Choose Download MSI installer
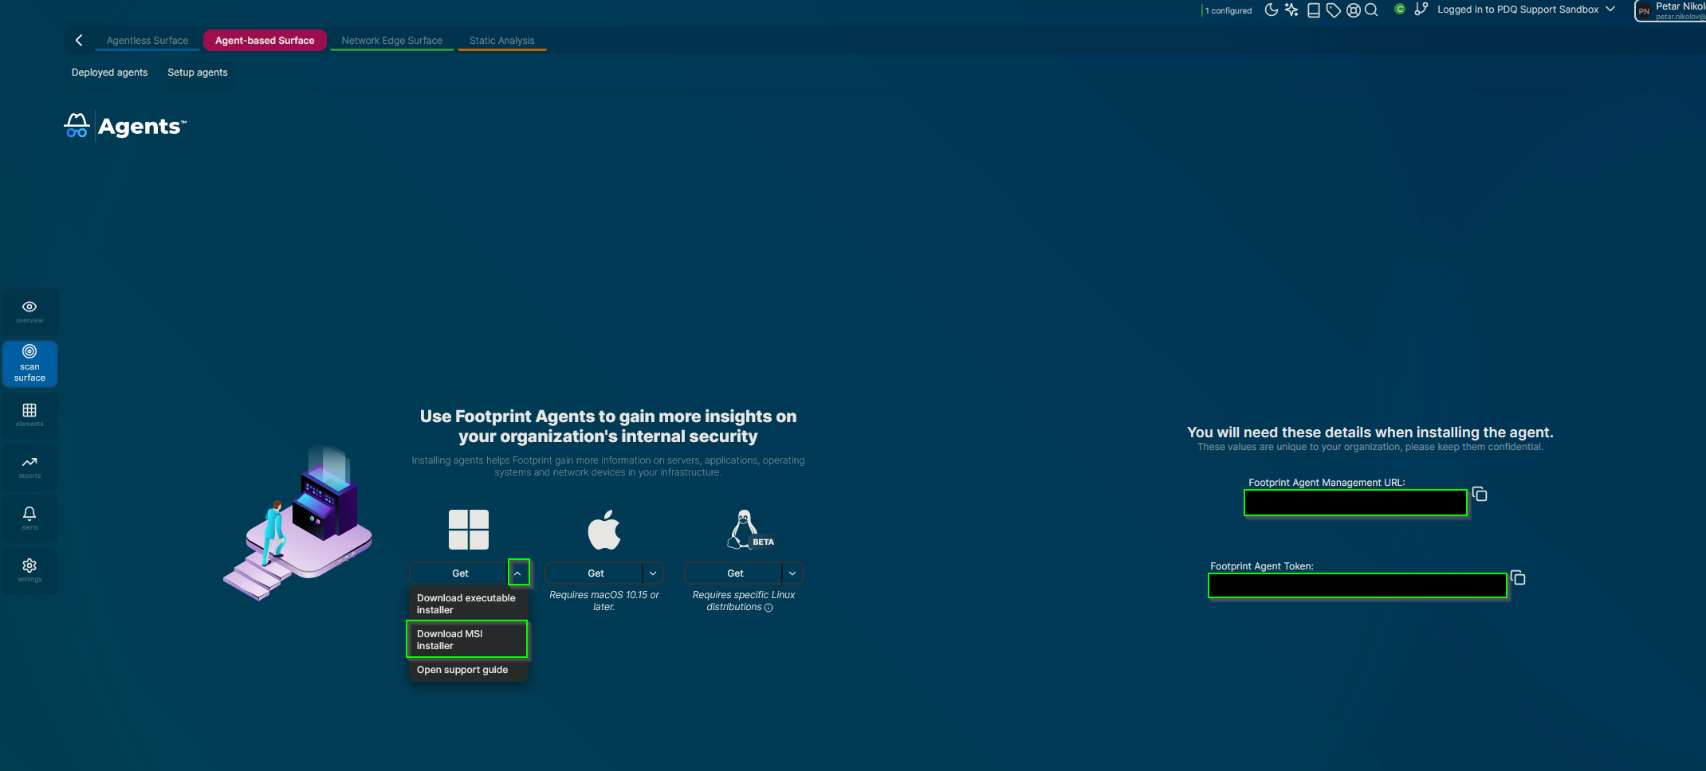Screen dimensions: 1706x771 (x=468, y=640)
